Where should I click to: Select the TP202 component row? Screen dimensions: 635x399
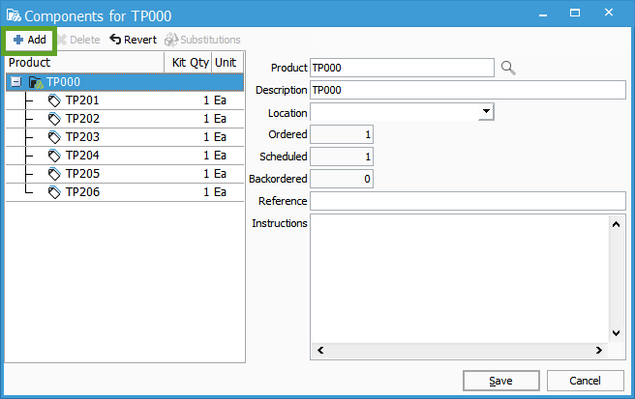tap(125, 119)
